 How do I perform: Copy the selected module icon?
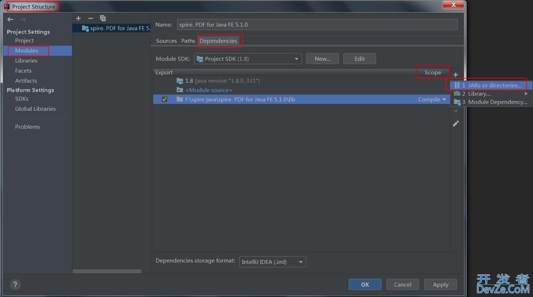click(x=103, y=18)
